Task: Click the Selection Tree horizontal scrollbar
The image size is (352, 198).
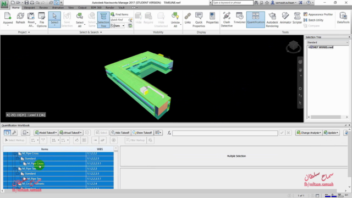Action: point(328,117)
